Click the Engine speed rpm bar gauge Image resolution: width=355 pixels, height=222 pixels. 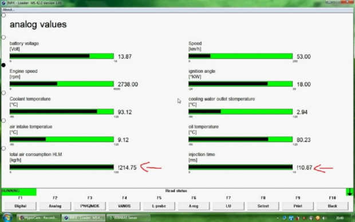point(62,84)
